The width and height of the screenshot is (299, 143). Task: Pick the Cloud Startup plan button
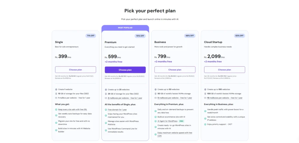(x=224, y=70)
